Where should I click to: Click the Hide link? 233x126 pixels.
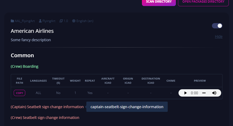(219, 36)
